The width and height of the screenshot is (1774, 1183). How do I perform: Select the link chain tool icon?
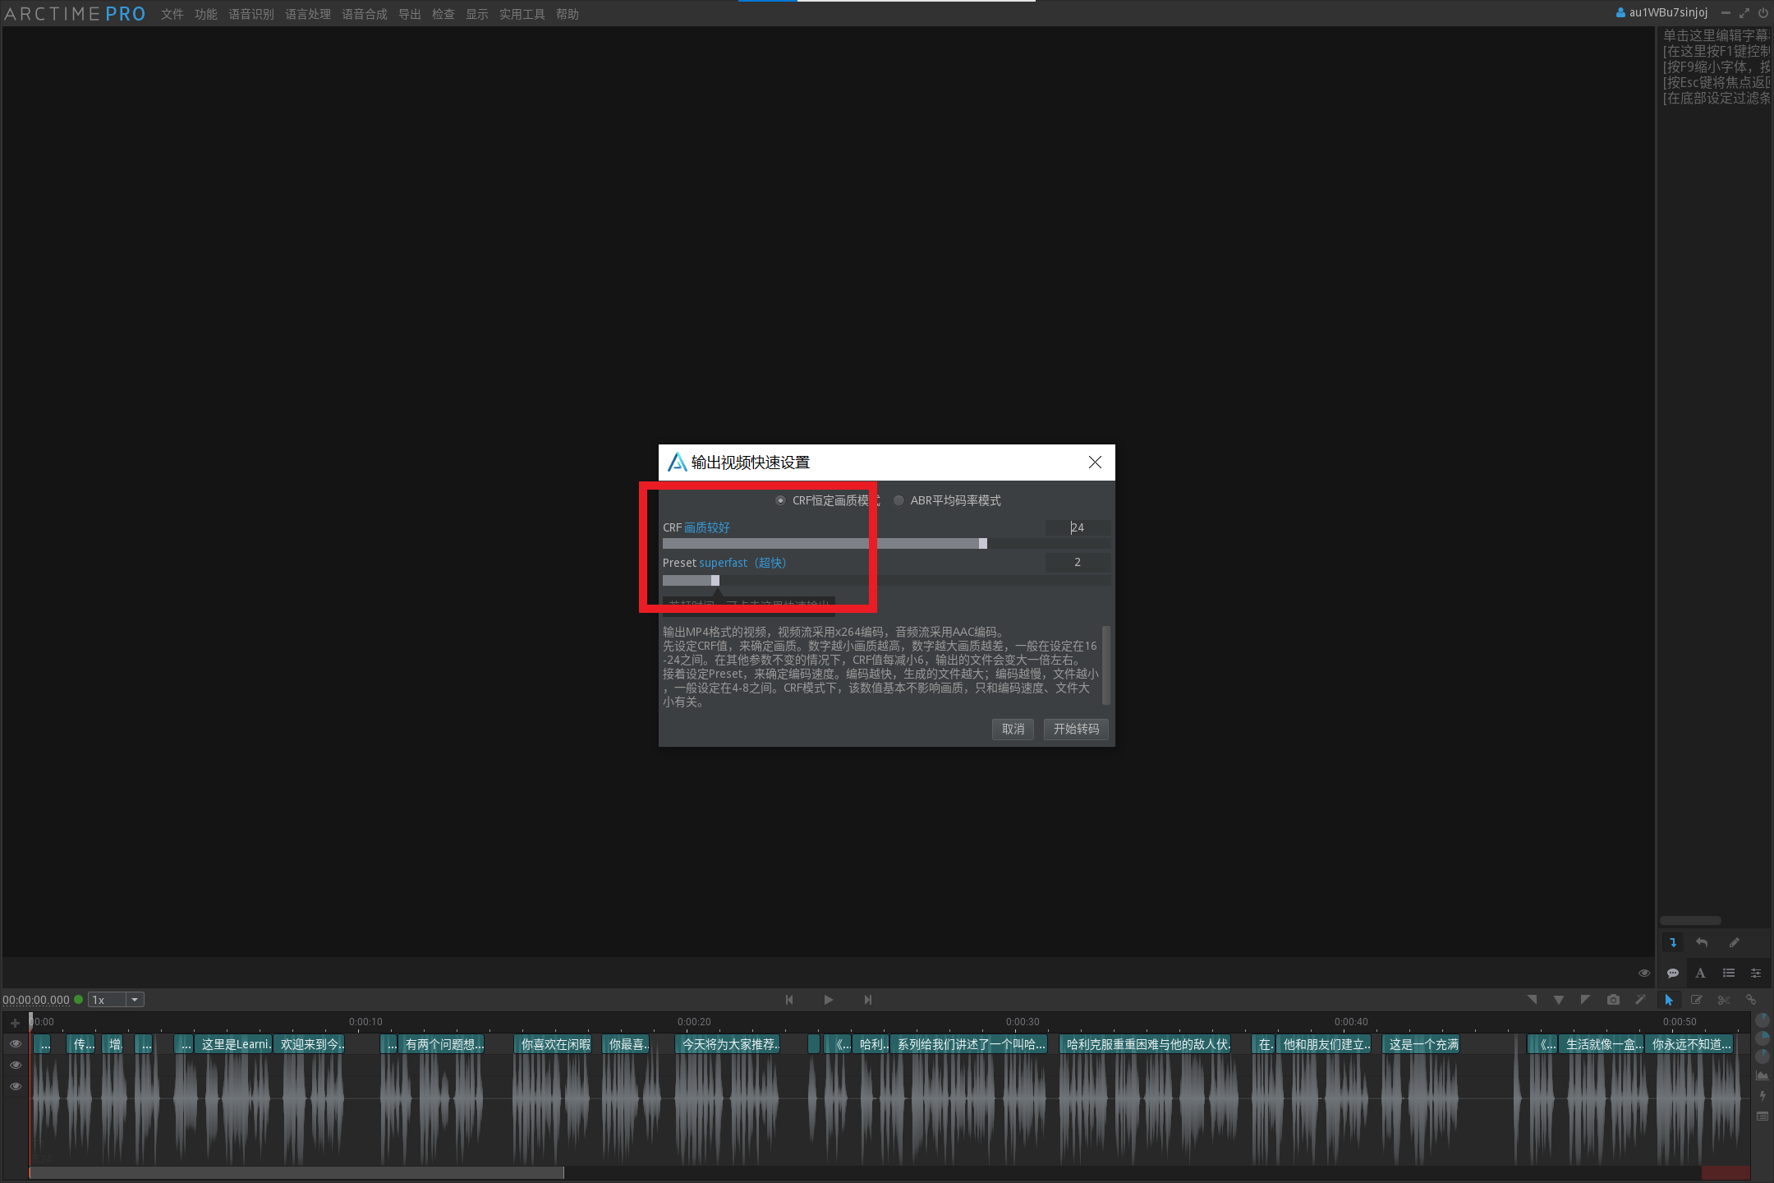click(x=1751, y=1000)
